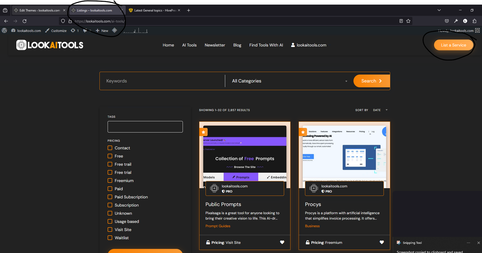This screenshot has width=482, height=253.
Task: Open the diamond plugin icon in admin bar
Action: tap(115, 30)
